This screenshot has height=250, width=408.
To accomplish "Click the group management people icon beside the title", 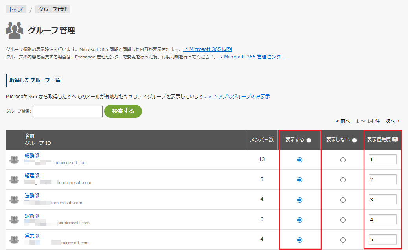I will pyautogui.click(x=14, y=30).
